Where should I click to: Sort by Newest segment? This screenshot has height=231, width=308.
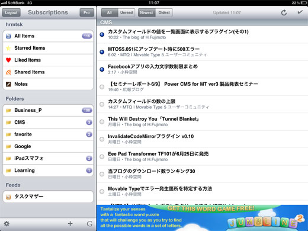pyautogui.click(x=146, y=12)
